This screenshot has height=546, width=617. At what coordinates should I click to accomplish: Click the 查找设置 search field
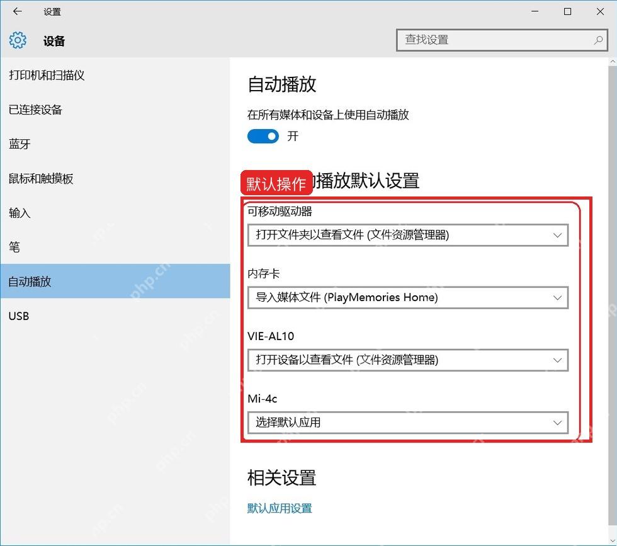[502, 40]
